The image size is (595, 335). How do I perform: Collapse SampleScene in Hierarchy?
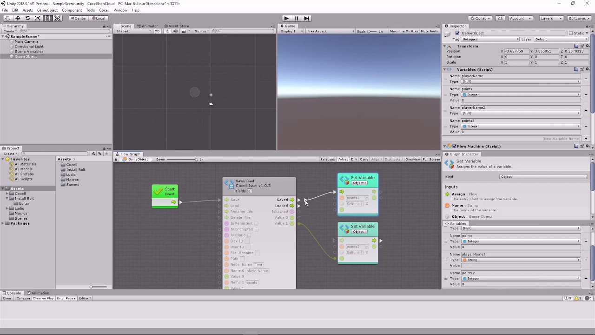pos(3,36)
